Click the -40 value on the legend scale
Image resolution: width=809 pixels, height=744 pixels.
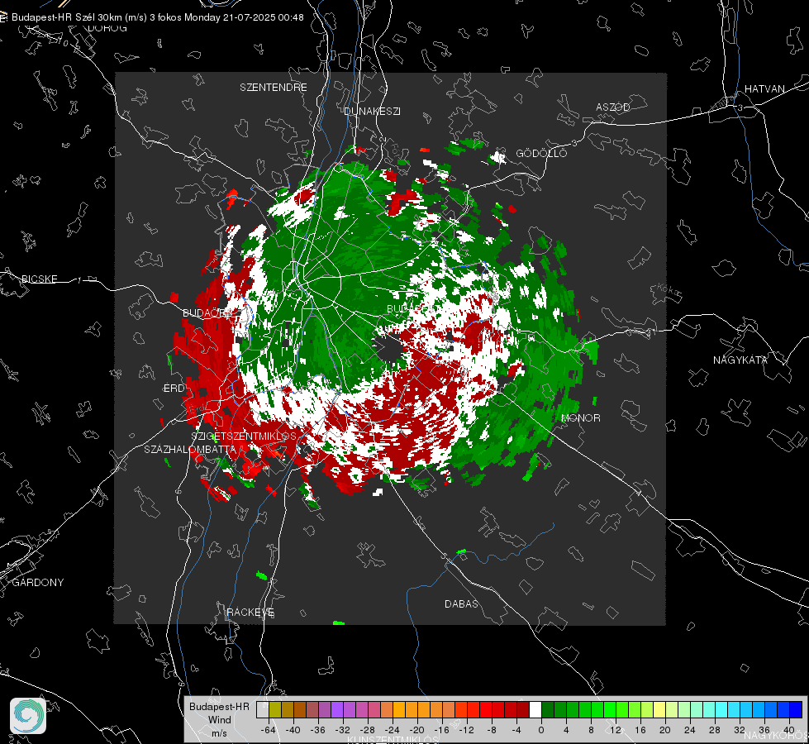coord(293,730)
